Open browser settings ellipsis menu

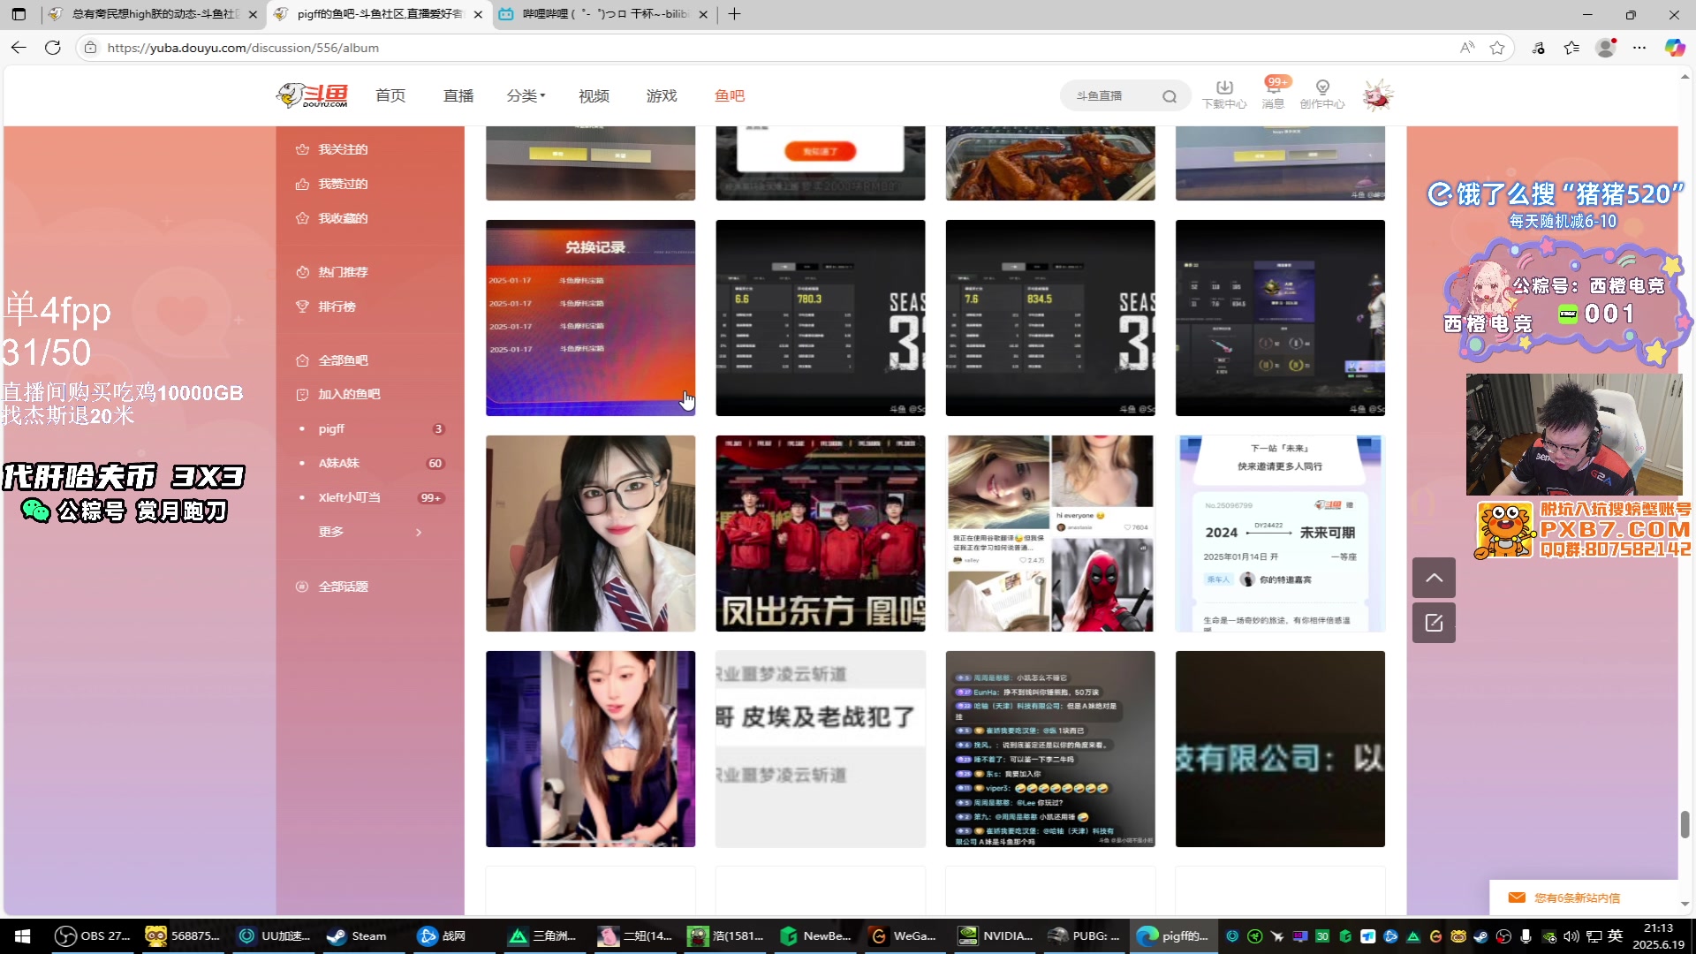coord(1639,48)
